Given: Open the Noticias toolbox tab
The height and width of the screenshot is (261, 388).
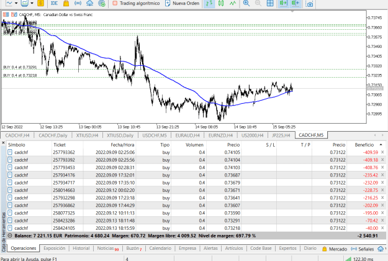Looking at the screenshot, I should tap(107, 249).
